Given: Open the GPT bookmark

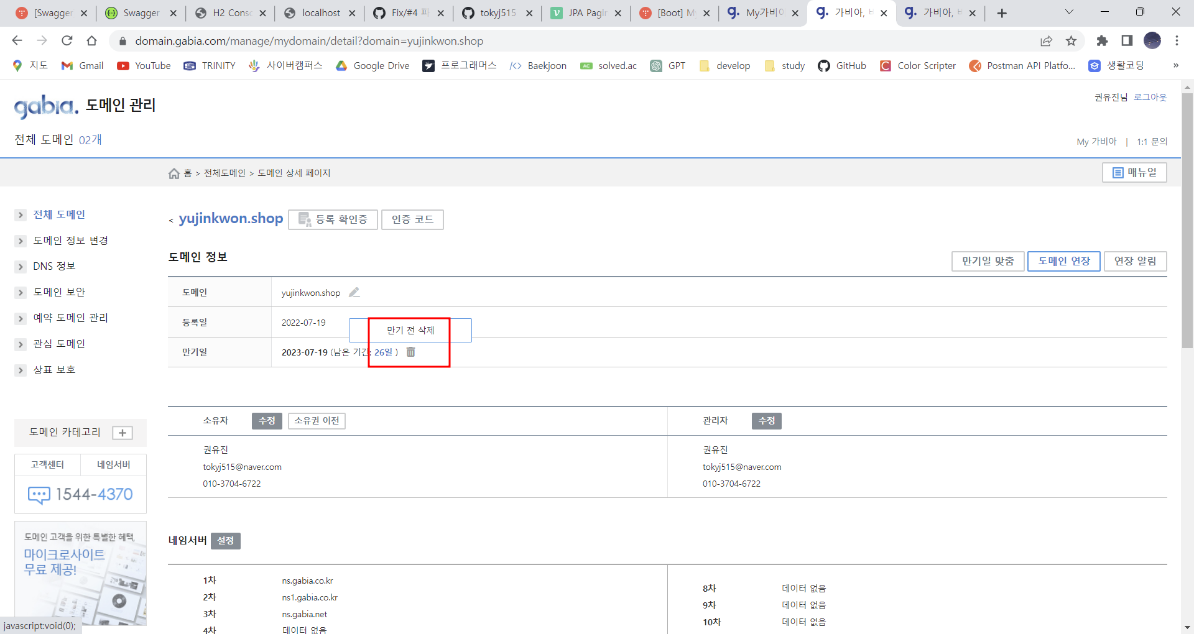Looking at the screenshot, I should [668, 66].
